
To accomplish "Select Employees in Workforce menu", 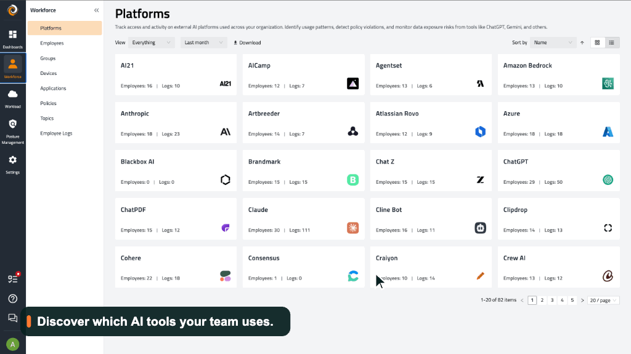I will coord(52,43).
